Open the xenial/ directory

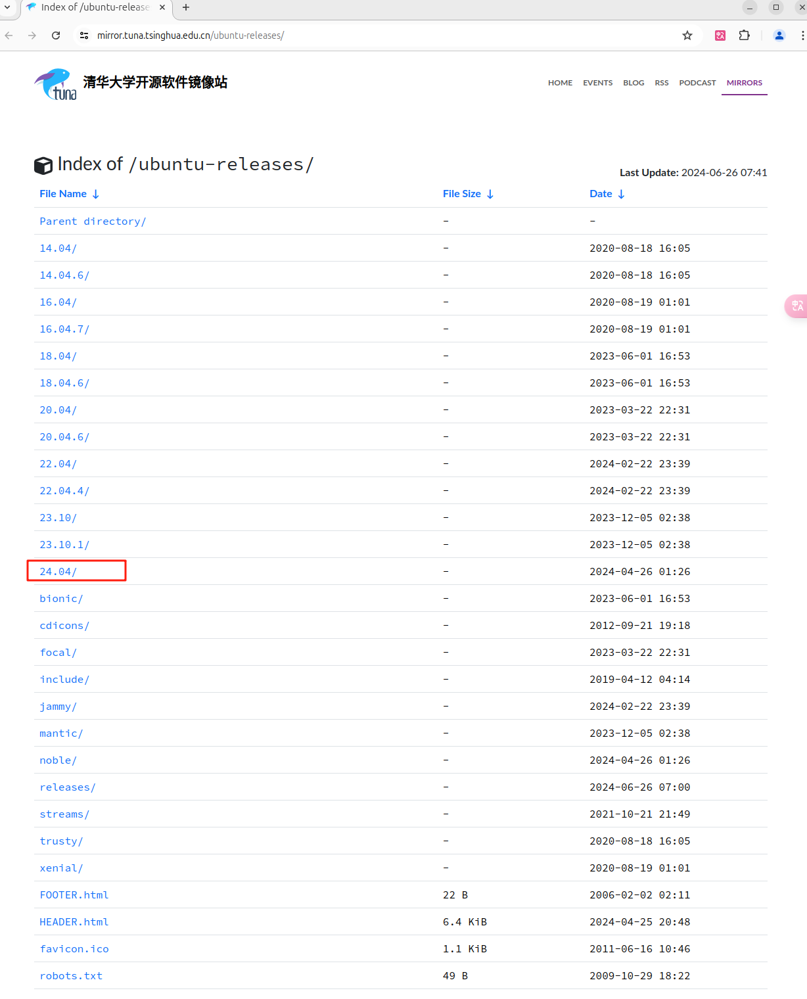pos(61,868)
